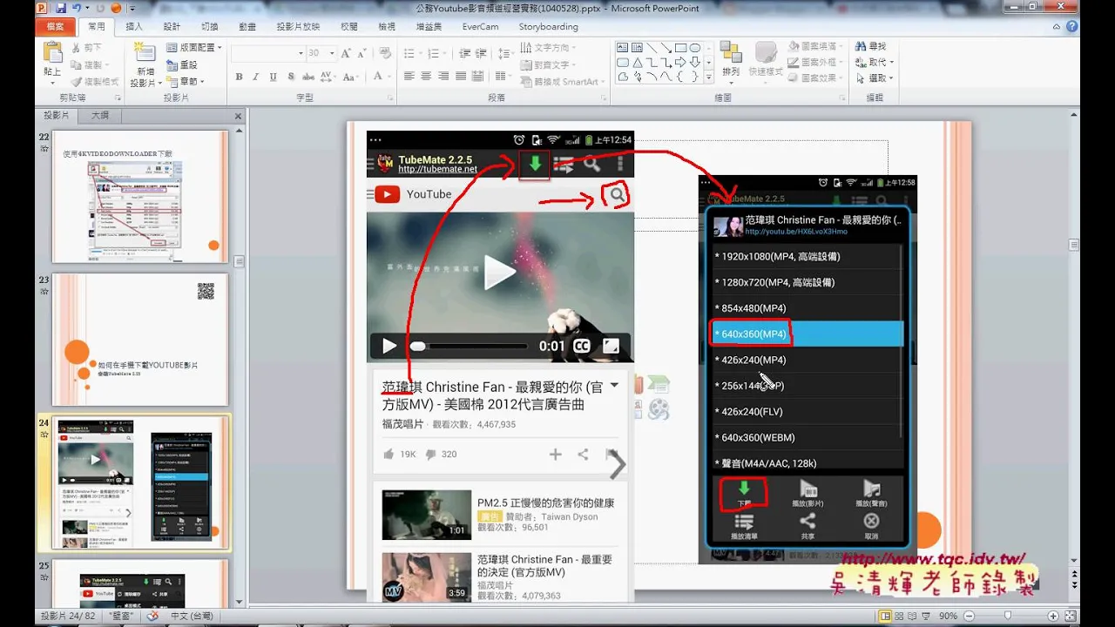The width and height of the screenshot is (1115, 627).
Task: Select the Rectangle shape in the gallery
Action: [680, 48]
